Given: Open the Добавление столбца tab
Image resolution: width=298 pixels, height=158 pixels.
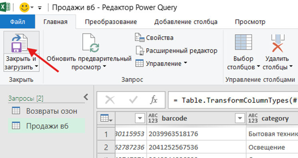Looking at the screenshot, I should point(186,22).
